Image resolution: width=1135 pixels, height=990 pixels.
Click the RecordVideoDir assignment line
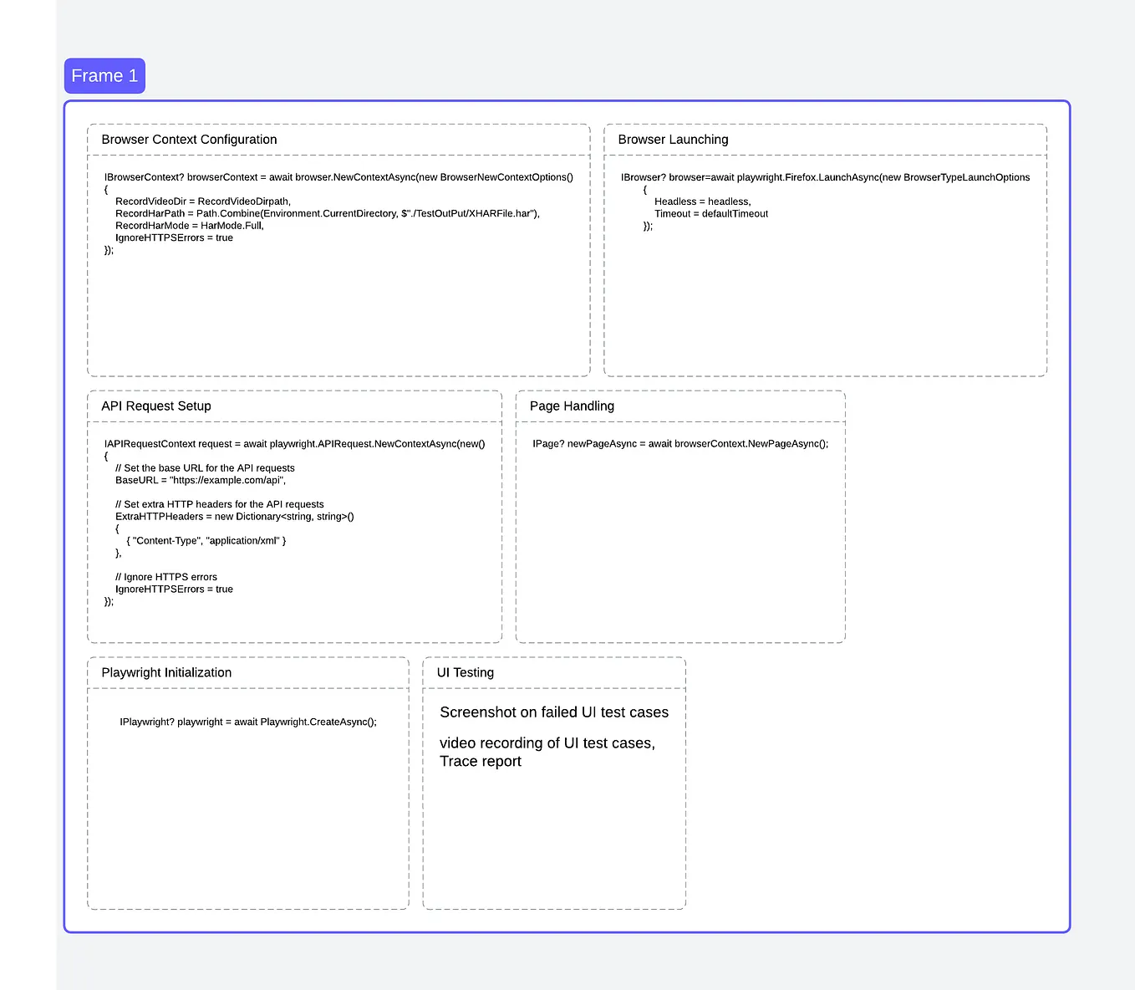click(x=203, y=201)
